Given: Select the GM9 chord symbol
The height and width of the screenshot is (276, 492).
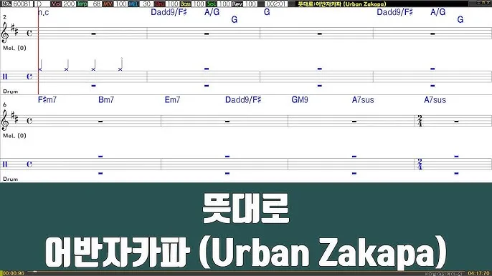Looking at the screenshot, I should [x=300, y=100].
